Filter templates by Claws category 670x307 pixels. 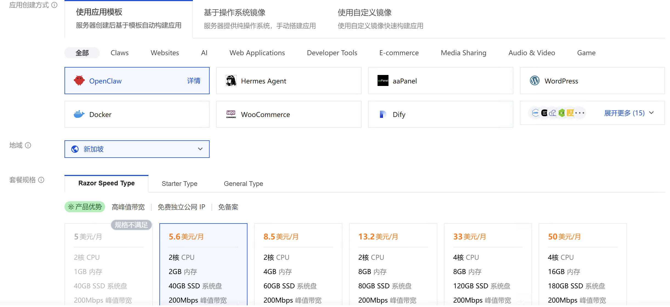pos(120,53)
